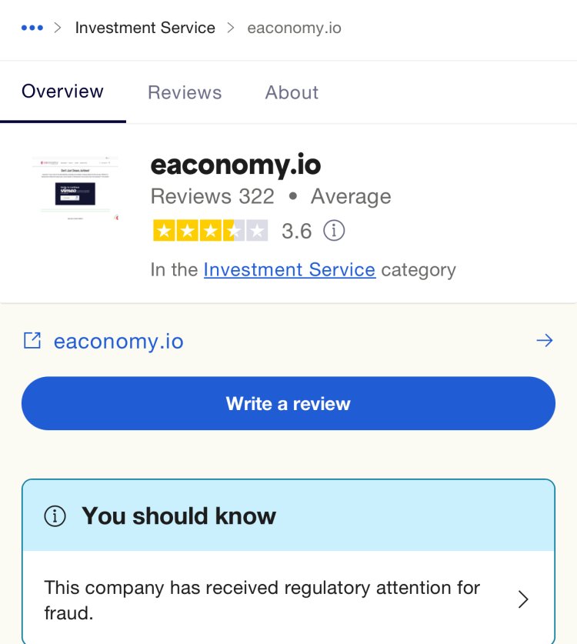Open Investment Service category link
Image resolution: width=577 pixels, height=644 pixels.
click(289, 270)
